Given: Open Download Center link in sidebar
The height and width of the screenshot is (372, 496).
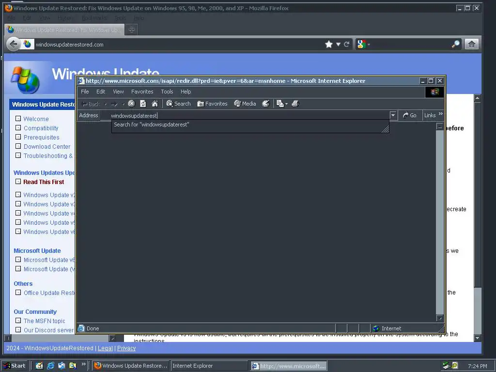Looking at the screenshot, I should 47,146.
